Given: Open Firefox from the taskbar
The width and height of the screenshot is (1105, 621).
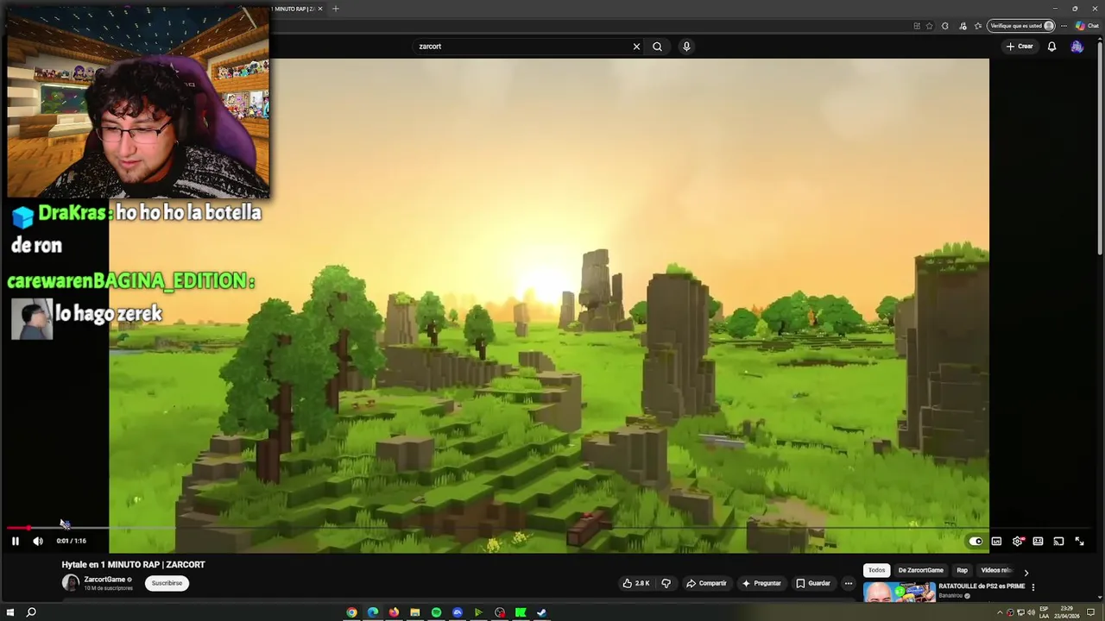Looking at the screenshot, I should [394, 612].
